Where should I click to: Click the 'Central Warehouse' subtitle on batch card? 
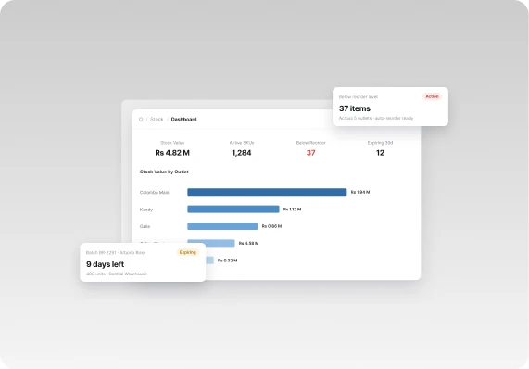click(128, 274)
